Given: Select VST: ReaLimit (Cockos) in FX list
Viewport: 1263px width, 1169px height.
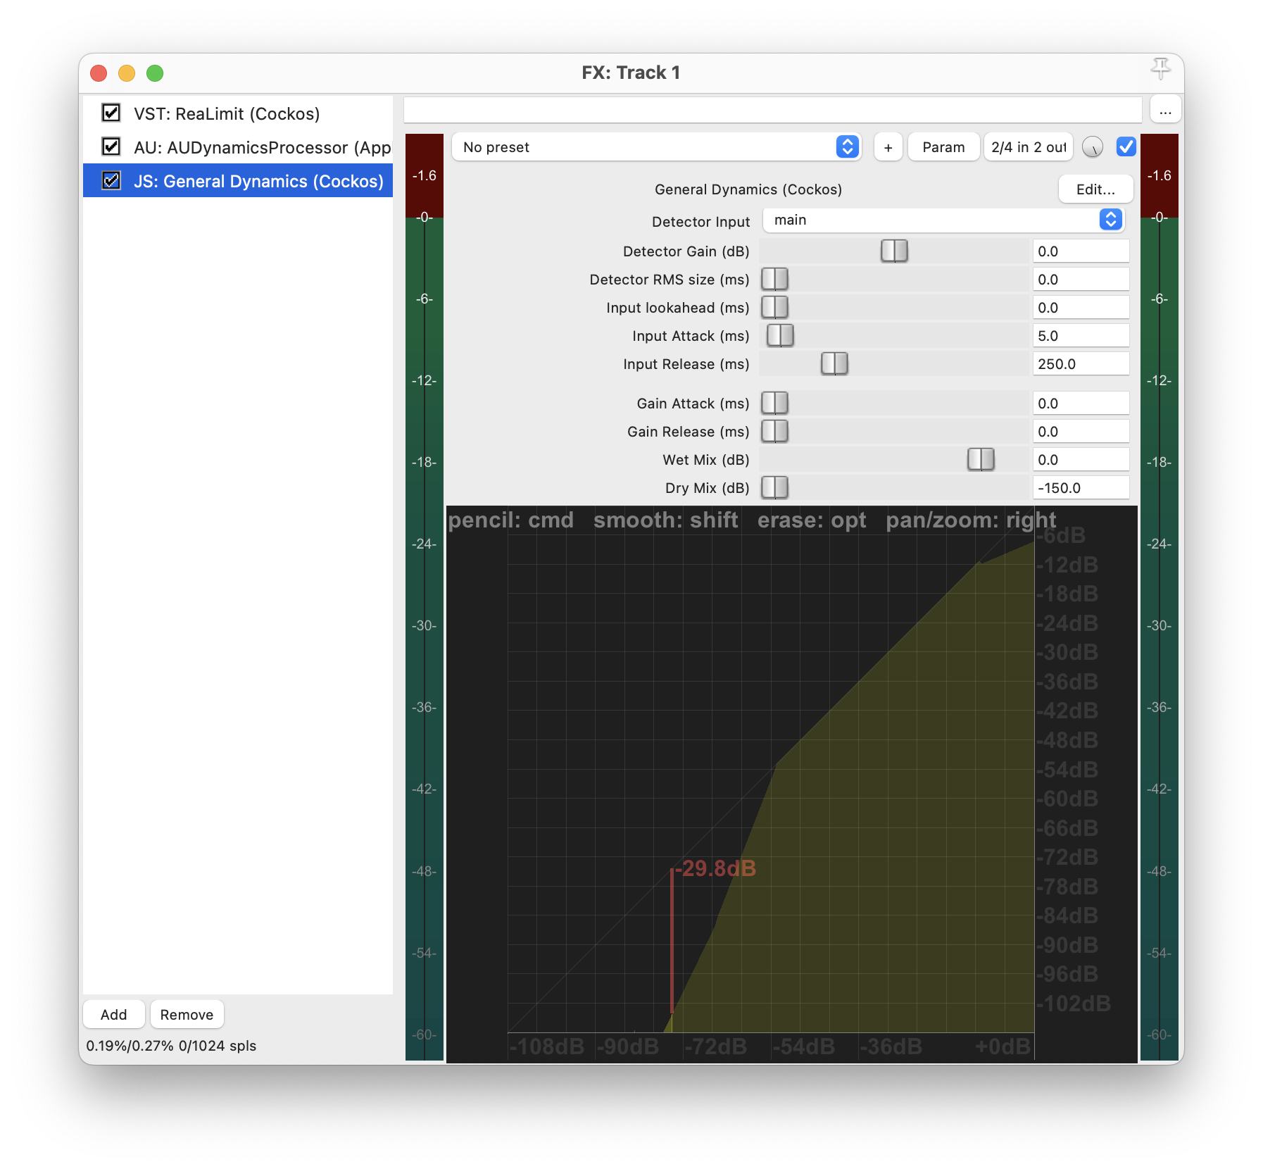Looking at the screenshot, I should pyautogui.click(x=238, y=113).
